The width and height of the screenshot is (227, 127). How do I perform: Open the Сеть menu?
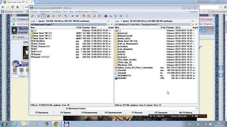pyautogui.click(x=65, y=12)
